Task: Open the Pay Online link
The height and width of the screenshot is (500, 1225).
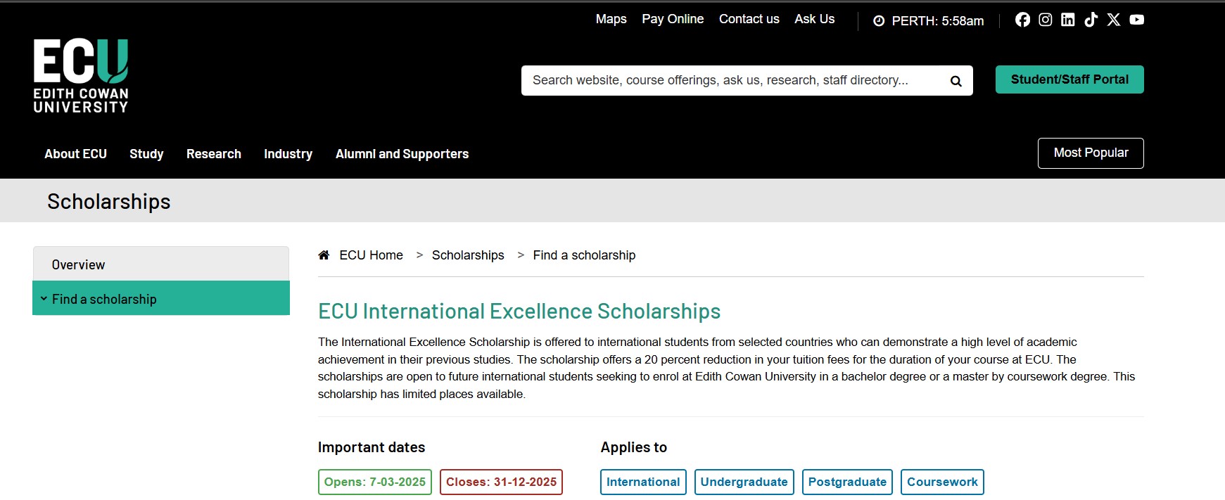Action: 673,19
